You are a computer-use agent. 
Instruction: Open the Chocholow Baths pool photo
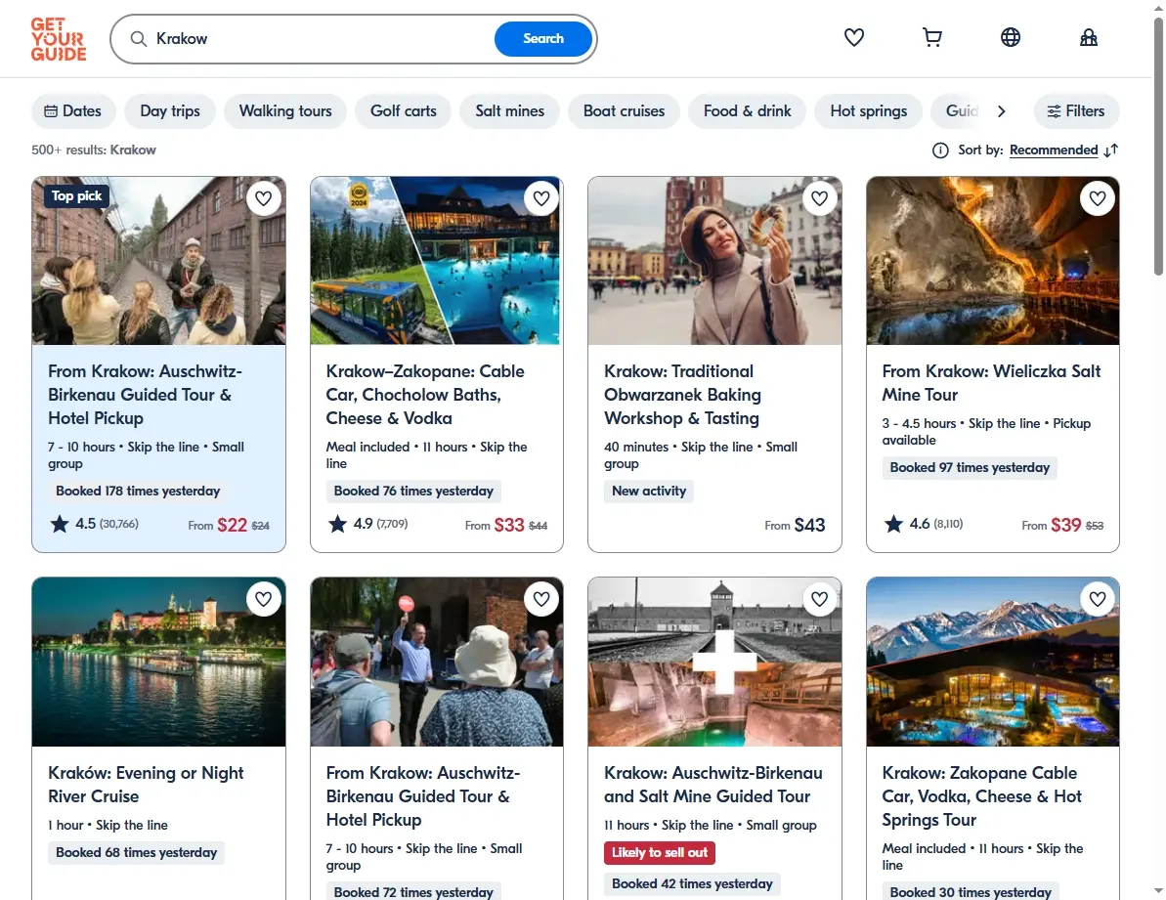click(437, 261)
